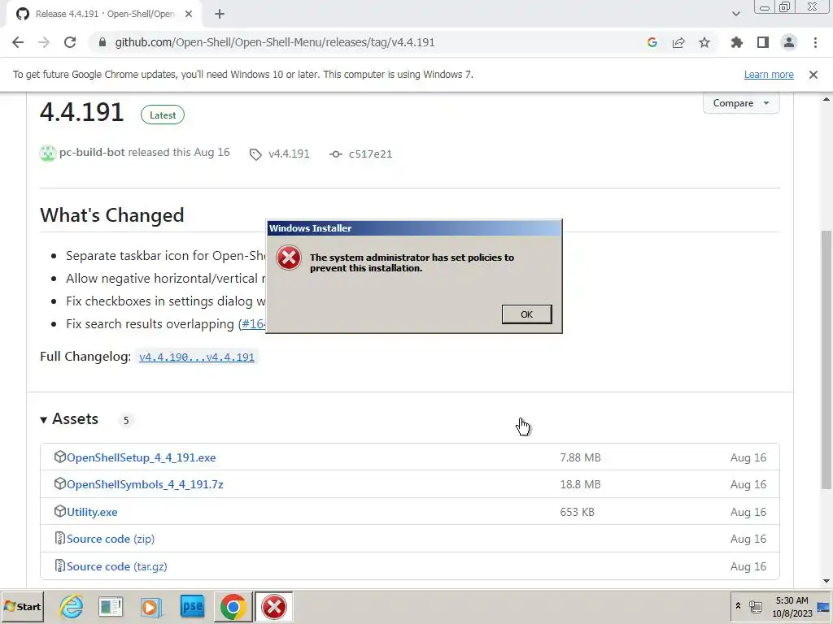Viewport: 833px width, 624px height.
Task: Open the Chrome extensions puzzle icon
Action: [737, 42]
